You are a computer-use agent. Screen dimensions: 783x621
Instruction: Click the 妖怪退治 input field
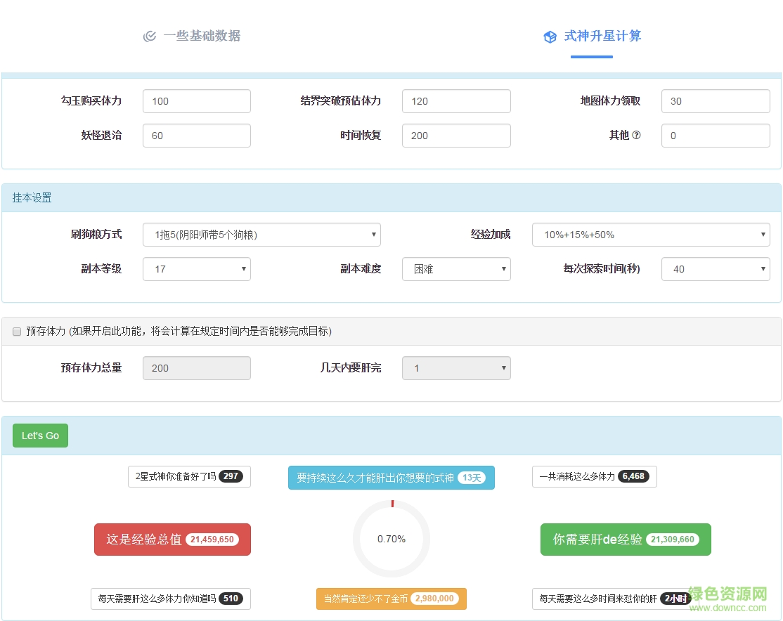[x=196, y=136]
